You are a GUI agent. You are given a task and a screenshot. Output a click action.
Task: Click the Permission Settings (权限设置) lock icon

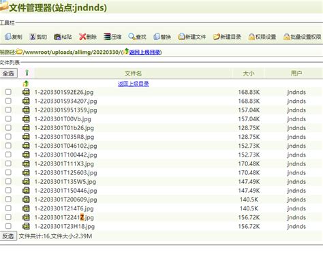pyautogui.click(x=251, y=37)
